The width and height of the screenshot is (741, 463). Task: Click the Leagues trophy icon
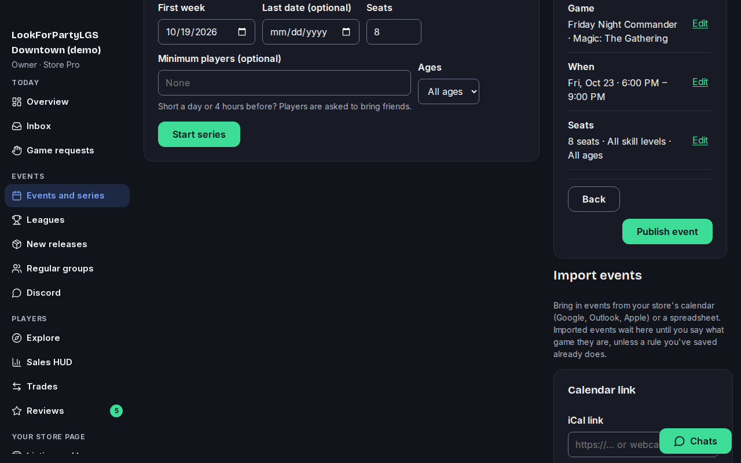point(17,220)
